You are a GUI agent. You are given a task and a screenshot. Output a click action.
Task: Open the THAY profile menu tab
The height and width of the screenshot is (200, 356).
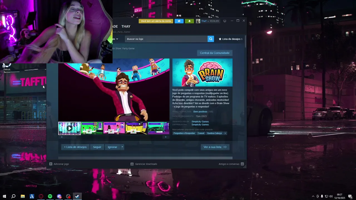tap(126, 26)
